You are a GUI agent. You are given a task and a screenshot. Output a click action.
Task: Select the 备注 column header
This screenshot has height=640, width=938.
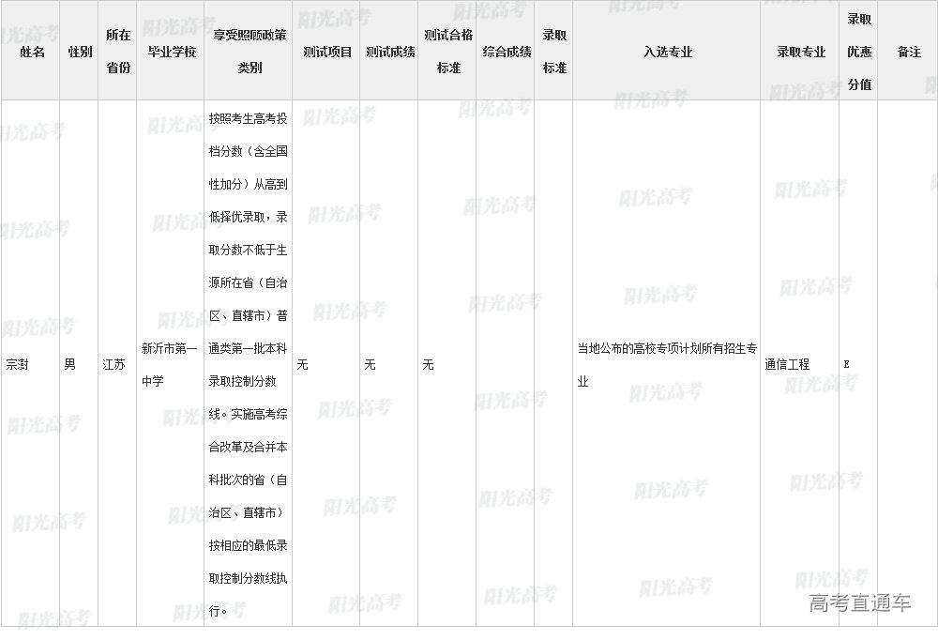click(909, 52)
